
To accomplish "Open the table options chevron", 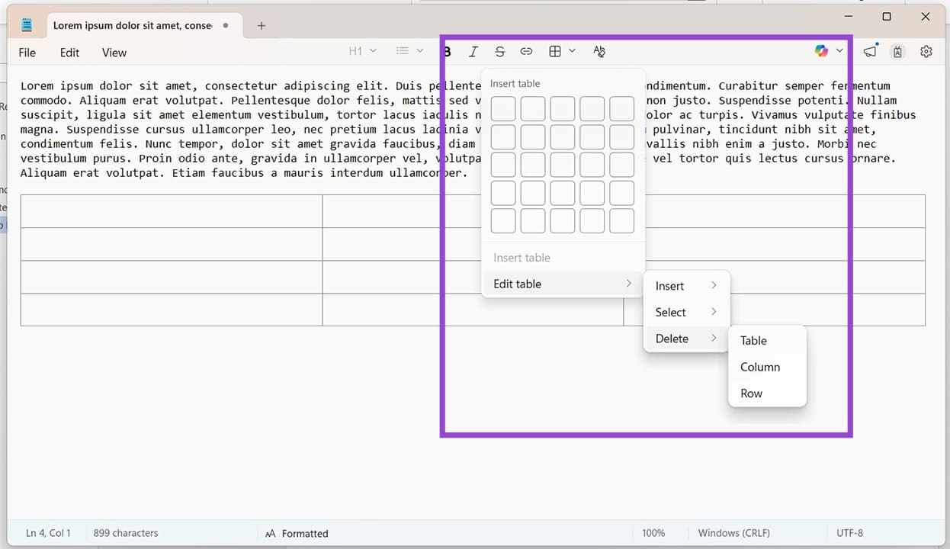I will pos(572,51).
